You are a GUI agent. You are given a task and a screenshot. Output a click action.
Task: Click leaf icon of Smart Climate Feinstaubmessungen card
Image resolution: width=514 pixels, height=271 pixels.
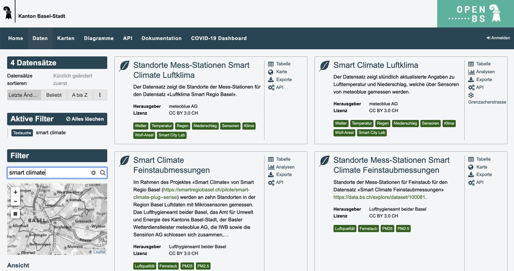point(124,161)
